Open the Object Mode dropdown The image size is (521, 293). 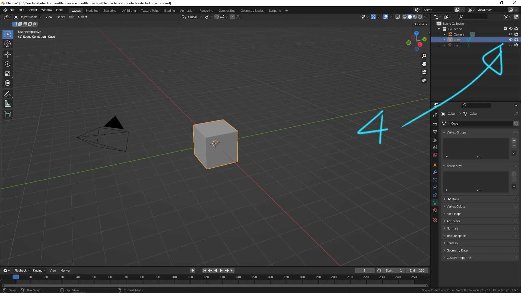27,17
